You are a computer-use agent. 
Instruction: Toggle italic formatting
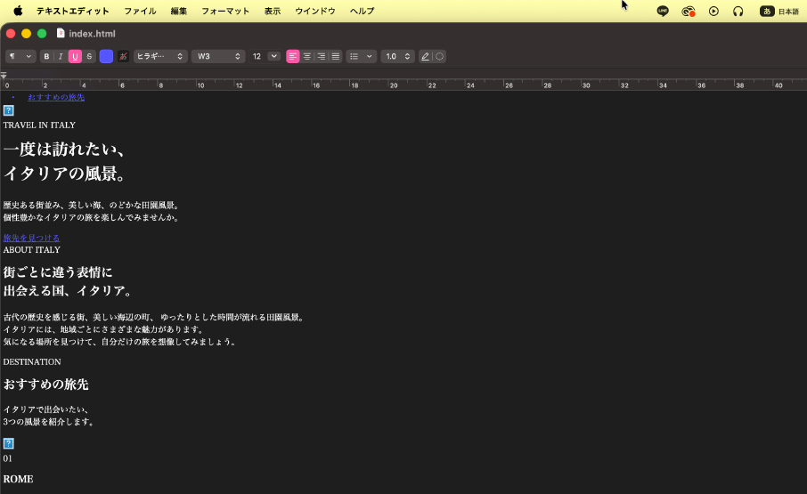61,57
